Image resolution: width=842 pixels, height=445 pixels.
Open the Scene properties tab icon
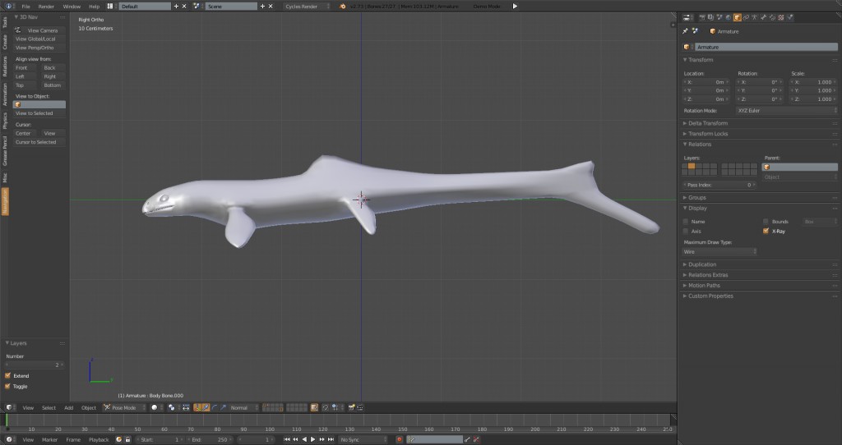719,17
